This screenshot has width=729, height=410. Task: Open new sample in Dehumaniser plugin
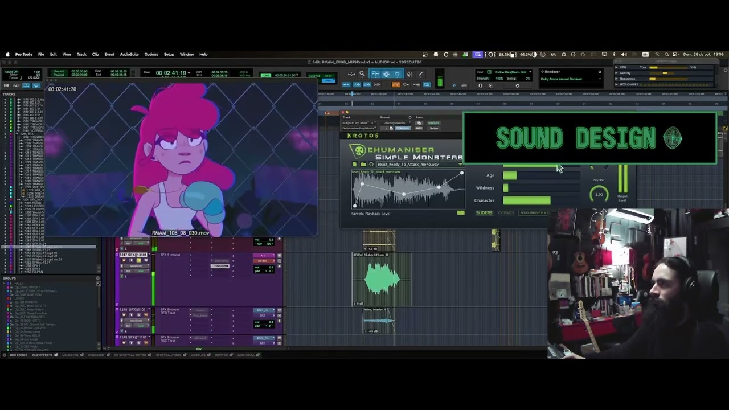[x=355, y=164]
